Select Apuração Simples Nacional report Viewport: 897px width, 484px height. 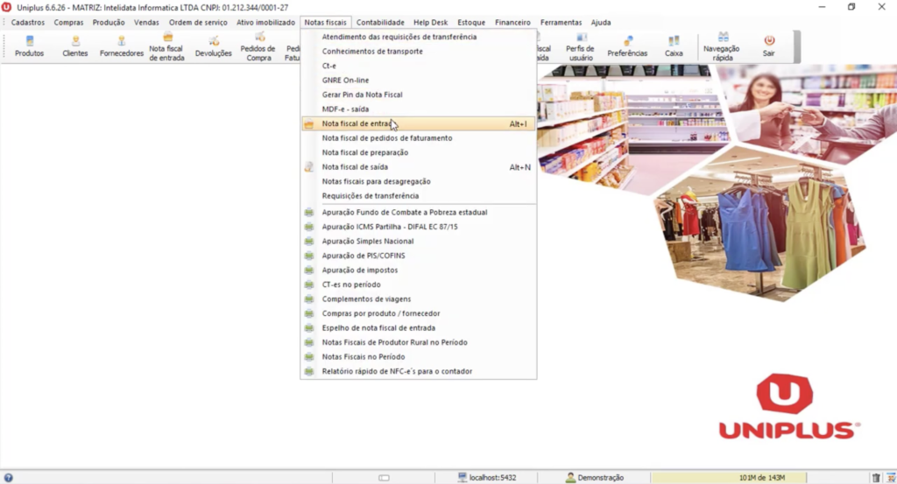point(368,242)
